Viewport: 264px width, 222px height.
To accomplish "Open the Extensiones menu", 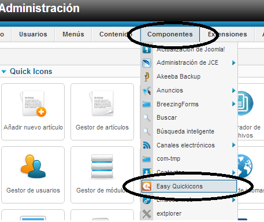I will [227, 34].
